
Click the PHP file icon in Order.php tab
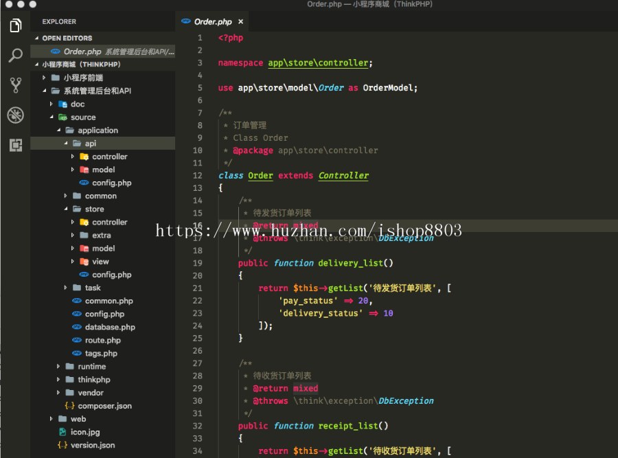[185, 21]
